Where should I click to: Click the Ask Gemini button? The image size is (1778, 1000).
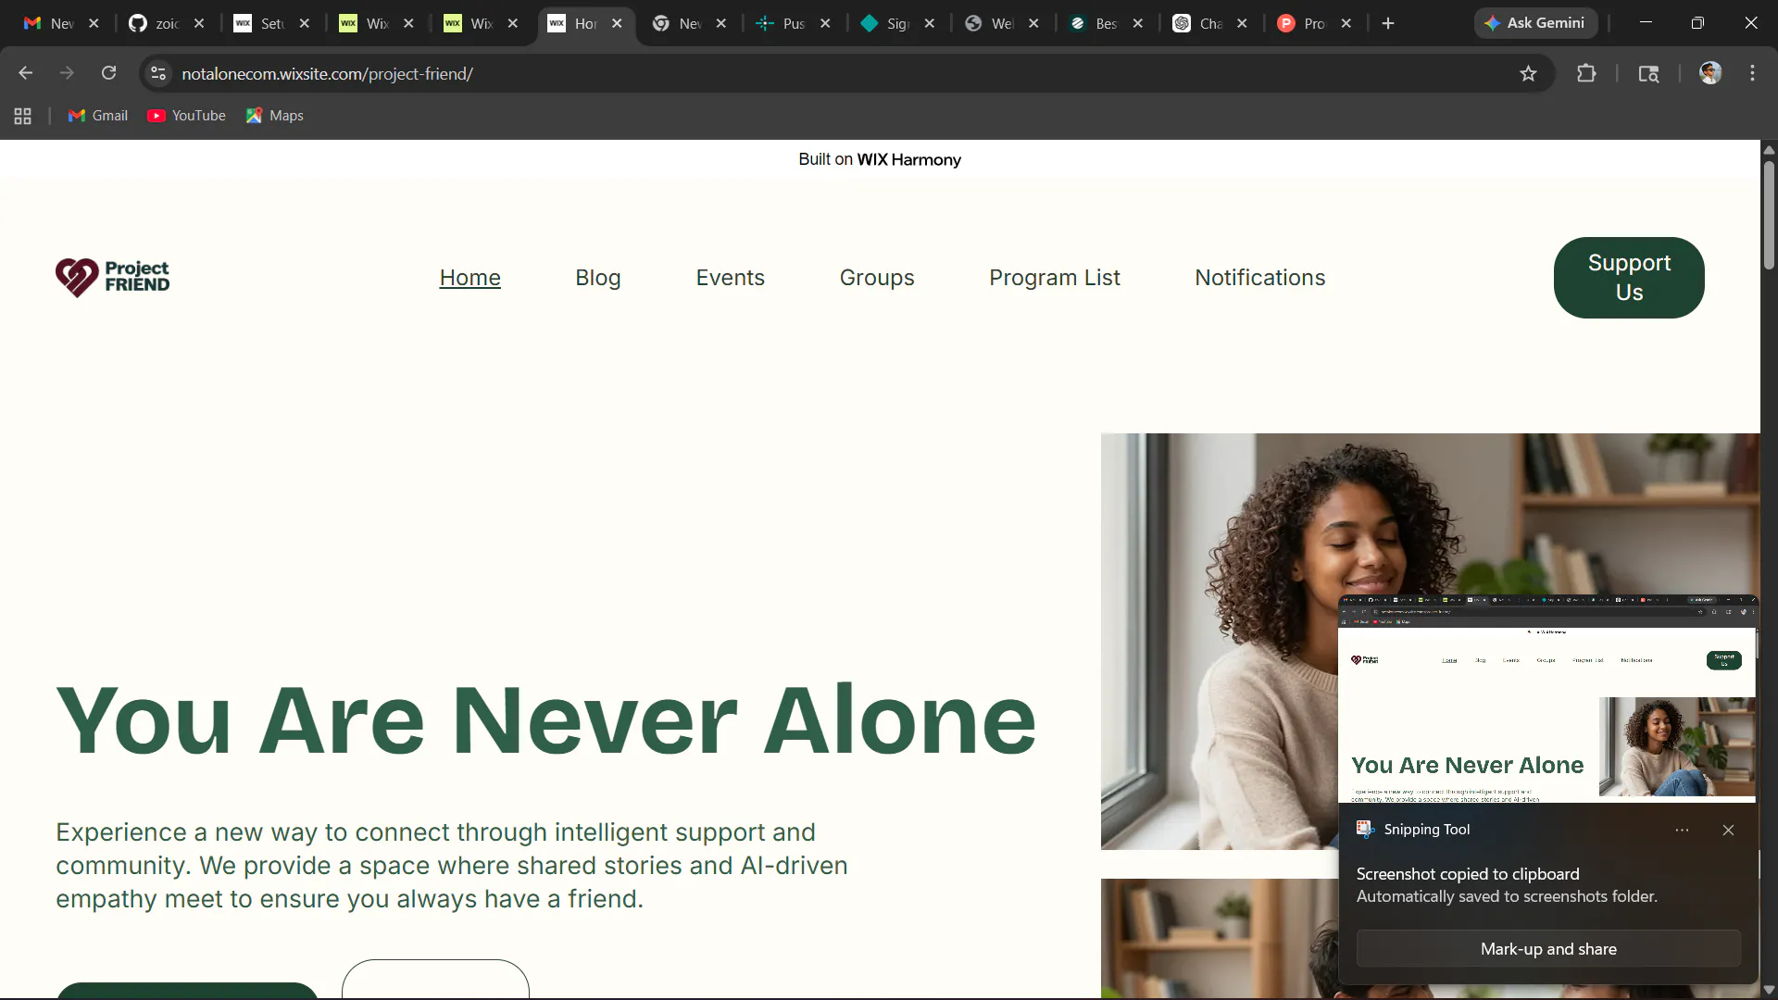pos(1535,23)
